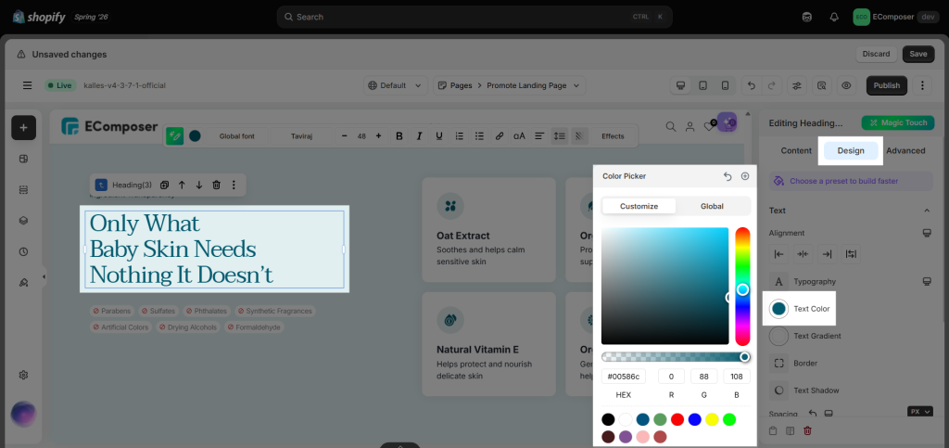949x448 pixels.
Task: Expand Promote Landing Page selector
Action: point(510,85)
